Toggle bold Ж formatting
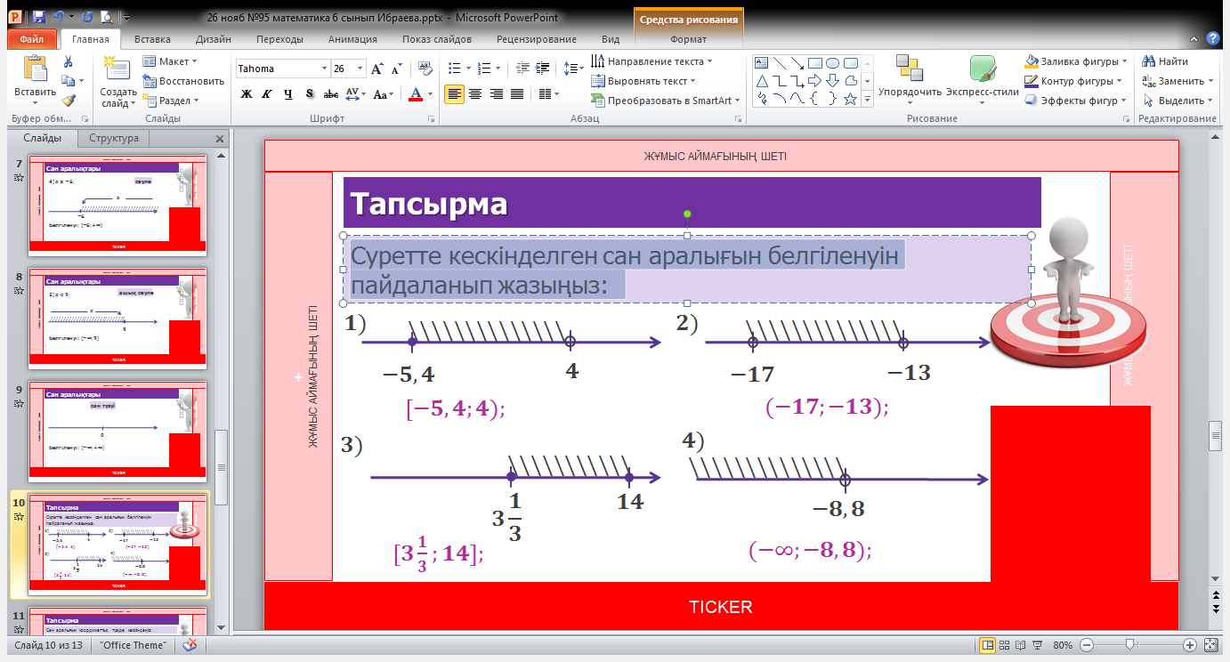The image size is (1230, 662). coord(247,94)
